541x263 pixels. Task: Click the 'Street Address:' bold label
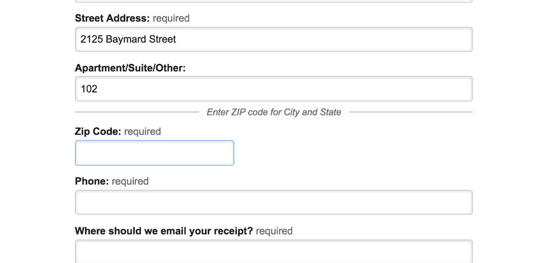112,18
